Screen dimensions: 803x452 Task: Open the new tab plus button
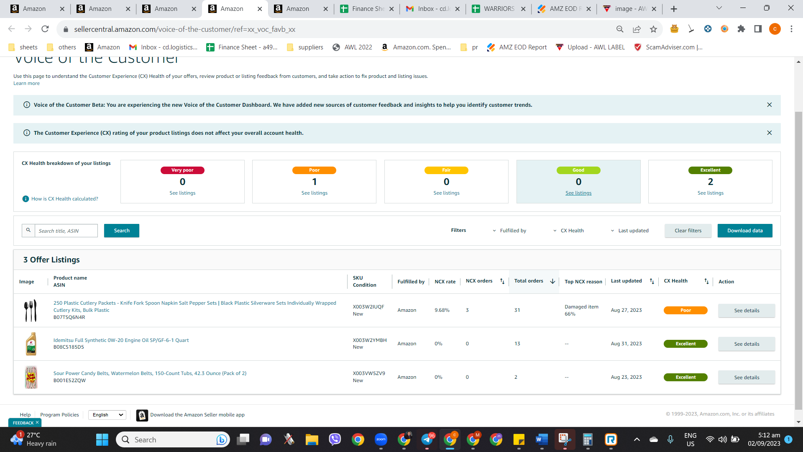(x=673, y=9)
